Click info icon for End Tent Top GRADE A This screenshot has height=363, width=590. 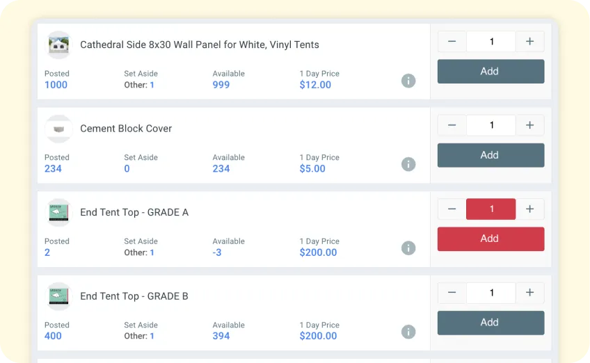point(408,248)
